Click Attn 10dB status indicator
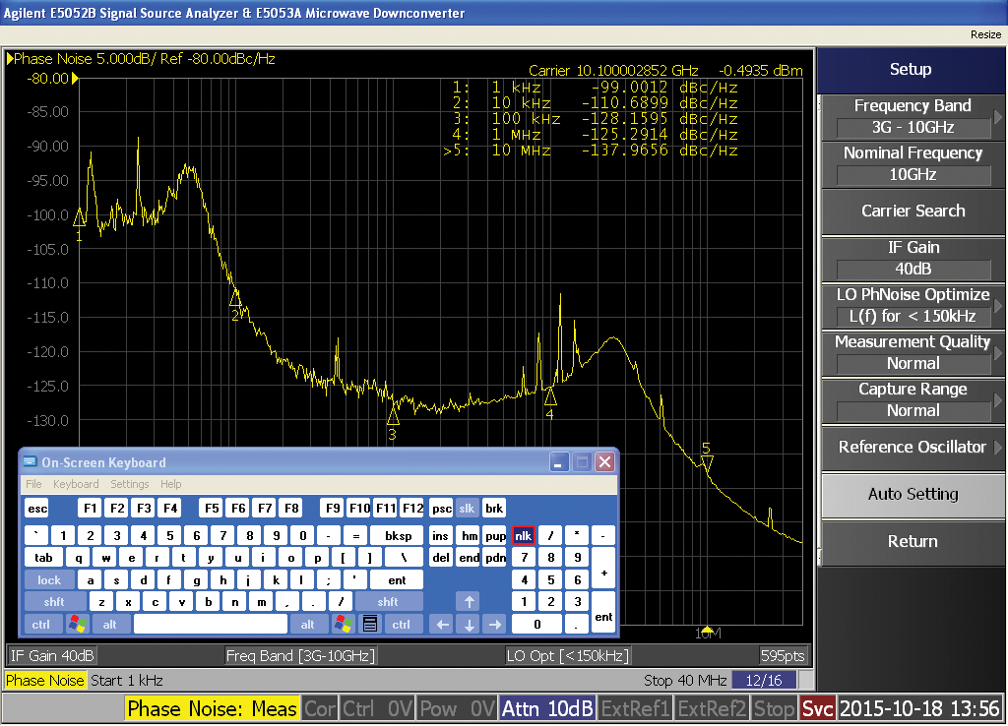The height and width of the screenshot is (726, 1008). pos(546,708)
